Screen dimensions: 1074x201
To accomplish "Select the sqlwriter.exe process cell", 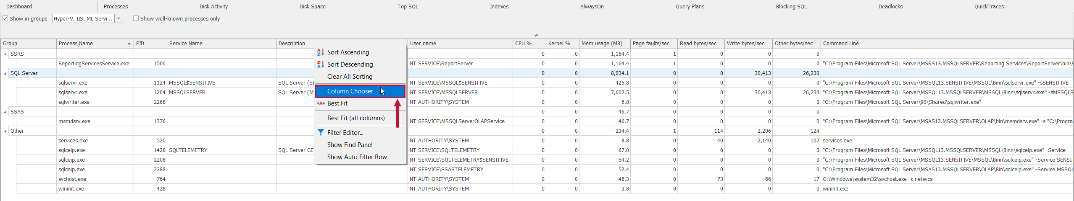I will pyautogui.click(x=95, y=102).
